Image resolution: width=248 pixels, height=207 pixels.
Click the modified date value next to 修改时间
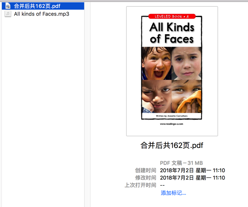[193, 178]
